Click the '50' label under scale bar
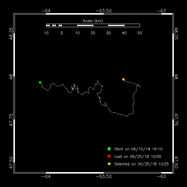This screenshot has width=187, height=187. click(x=140, y=33)
